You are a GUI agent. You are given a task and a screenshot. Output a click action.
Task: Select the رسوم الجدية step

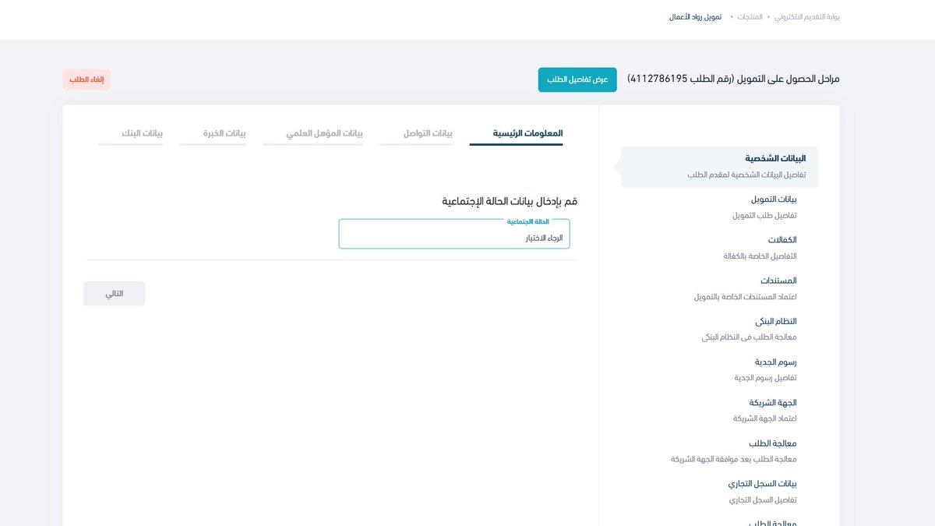click(x=775, y=362)
